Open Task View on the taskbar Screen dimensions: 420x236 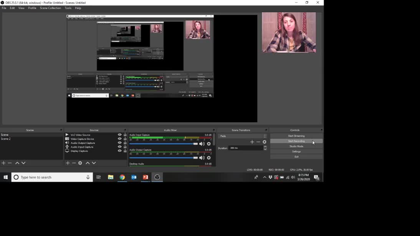pos(99,177)
